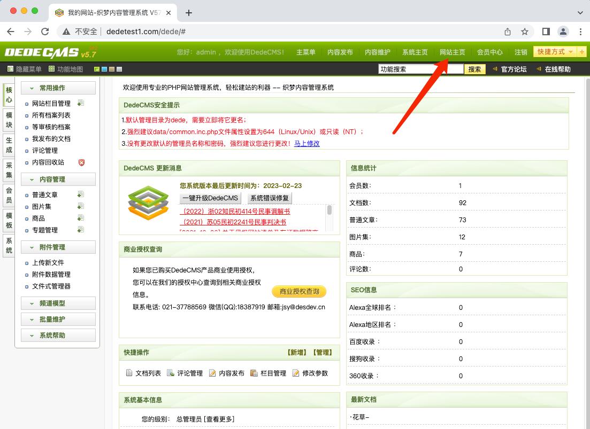The height and width of the screenshot is (429, 590).
Task: Click the scrollbar in the DedeCMS 更新消息 list
Action: coord(330,210)
